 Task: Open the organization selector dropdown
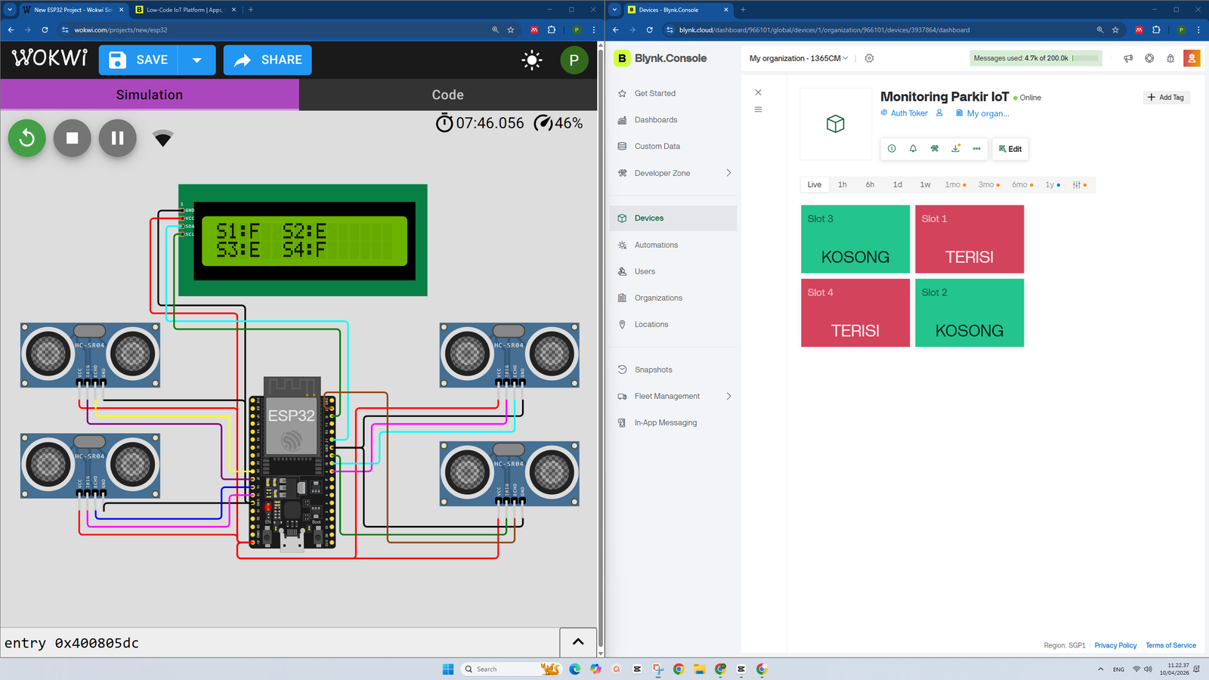799,58
